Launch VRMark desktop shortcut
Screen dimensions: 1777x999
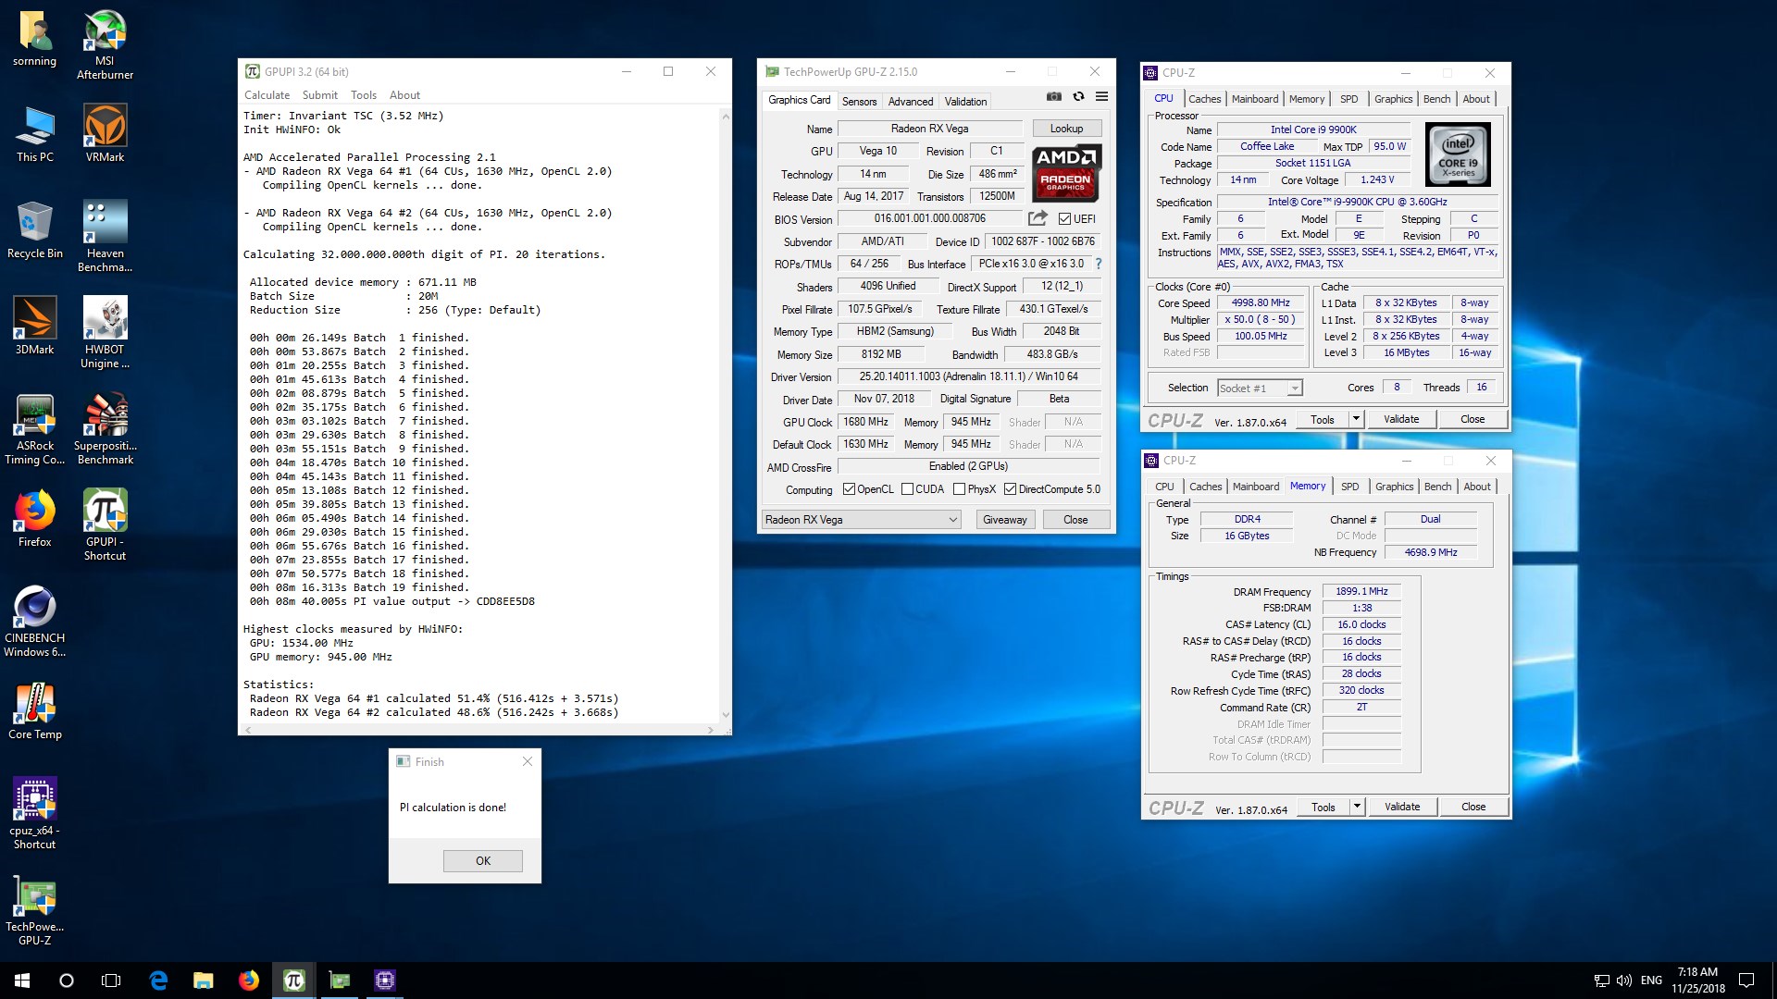click(x=105, y=135)
